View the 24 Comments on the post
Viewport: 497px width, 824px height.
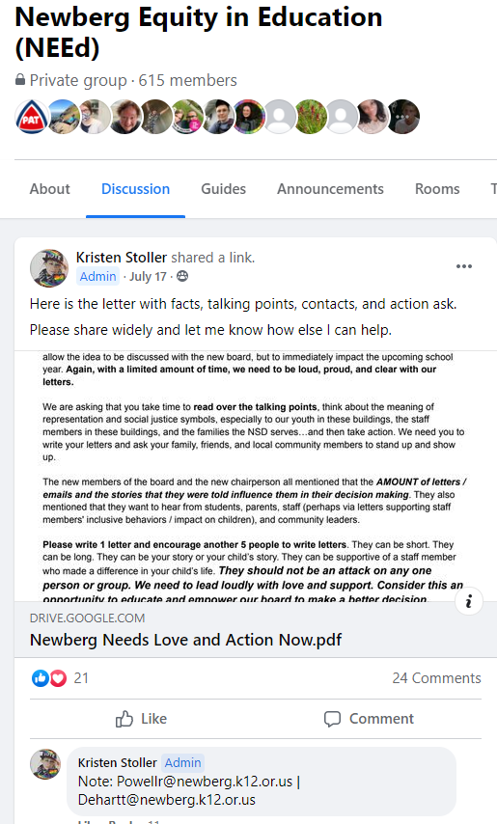[x=436, y=678]
